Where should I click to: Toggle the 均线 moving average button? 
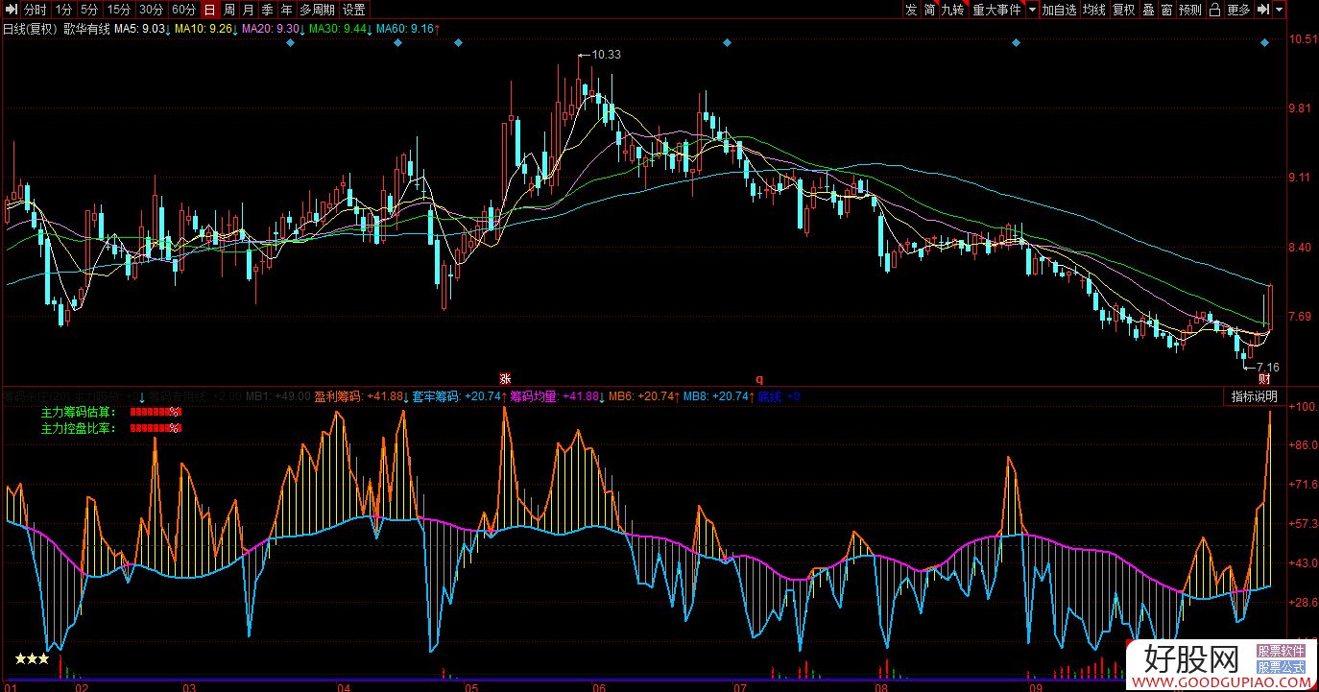(x=1094, y=10)
